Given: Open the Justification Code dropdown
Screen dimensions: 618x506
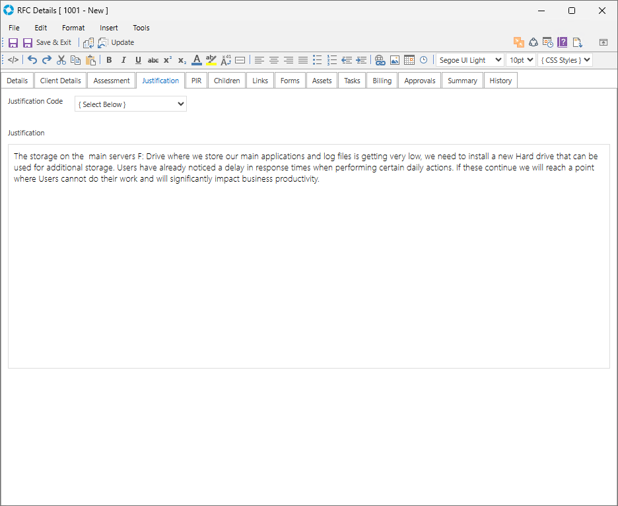Looking at the screenshot, I should [x=131, y=104].
